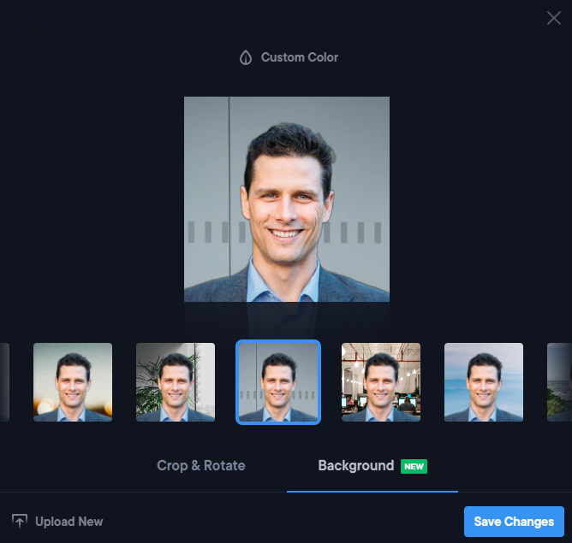
Task: Select the highlighted gray wall background thumbnail
Action: click(x=278, y=382)
